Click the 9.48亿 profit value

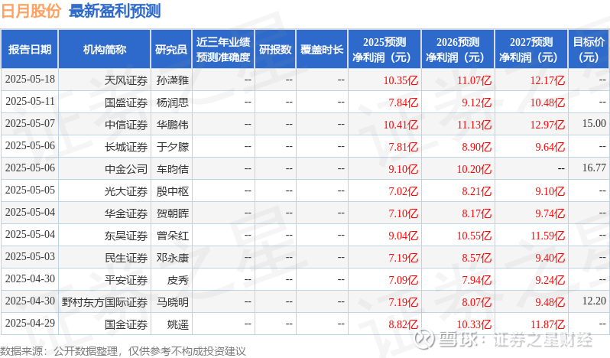[x=550, y=302]
